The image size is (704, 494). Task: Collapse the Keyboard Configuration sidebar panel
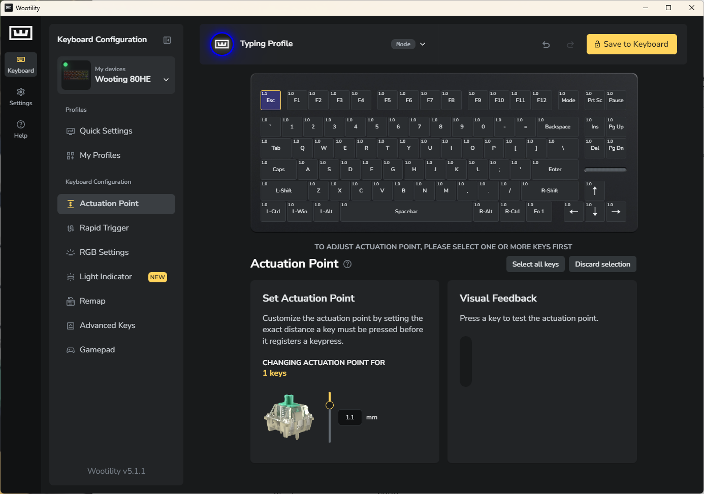[x=167, y=40]
